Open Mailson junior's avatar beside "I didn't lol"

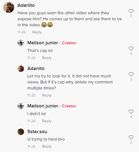click(21, 106)
